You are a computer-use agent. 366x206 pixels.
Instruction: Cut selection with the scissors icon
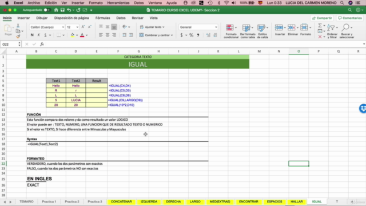click(18, 26)
